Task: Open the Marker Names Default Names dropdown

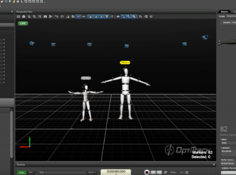Action: click(x=228, y=163)
